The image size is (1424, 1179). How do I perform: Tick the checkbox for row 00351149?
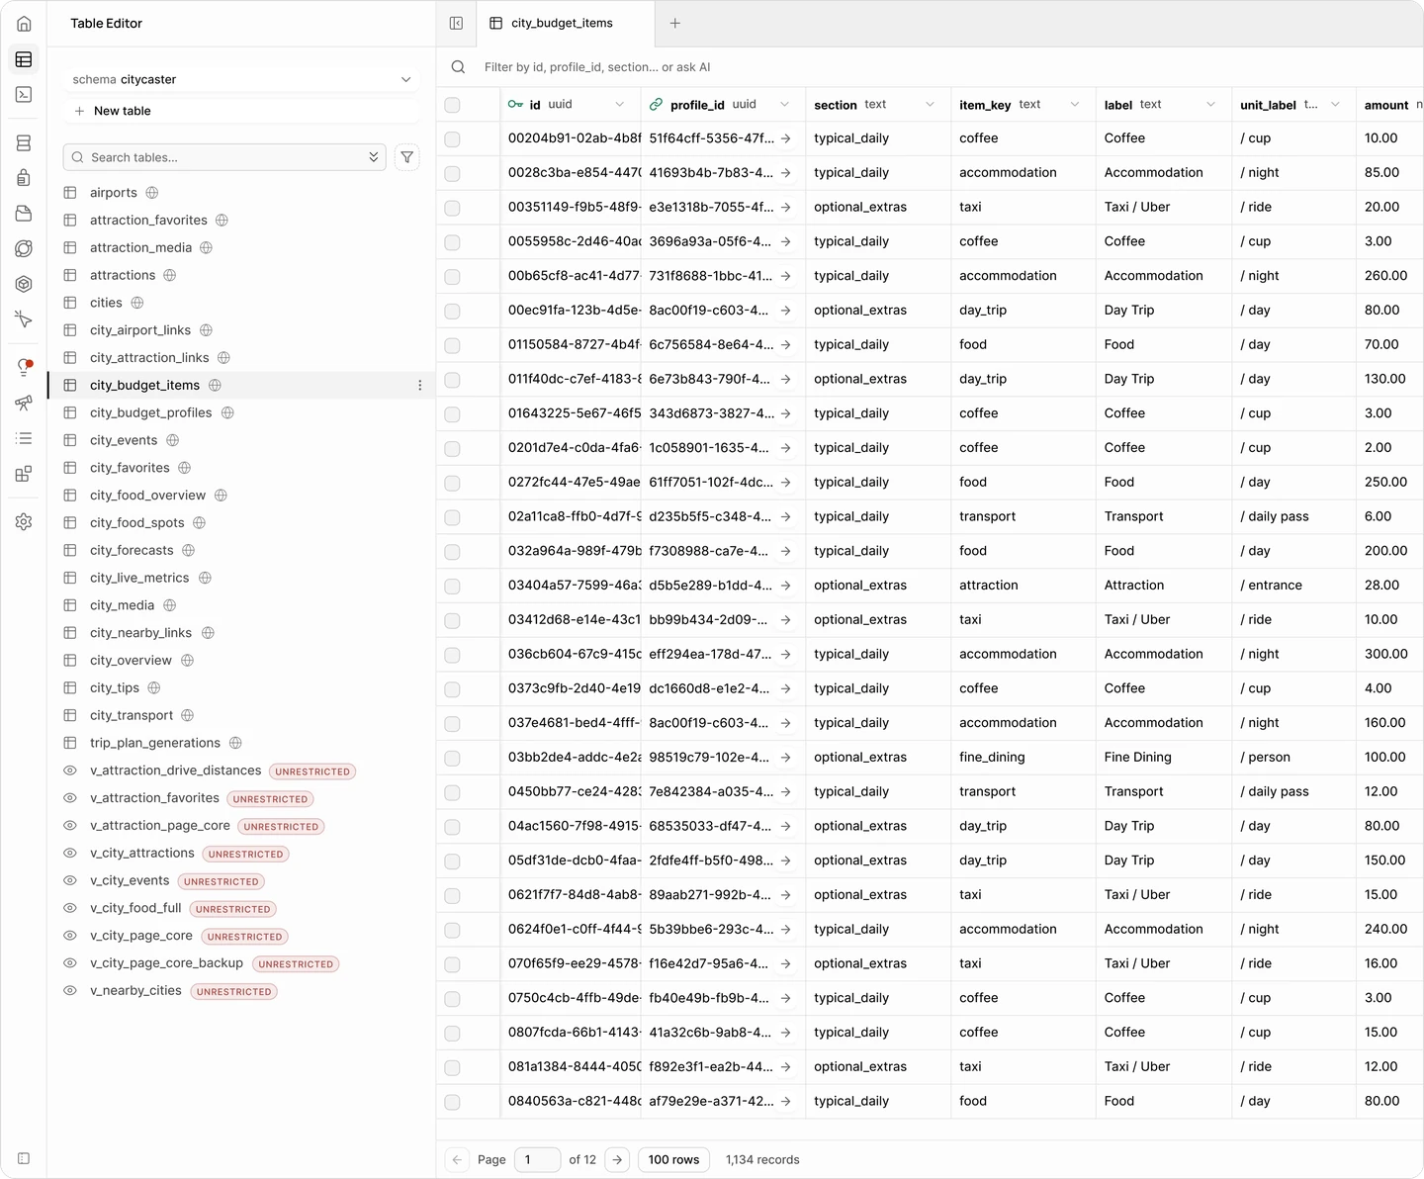coord(452,208)
